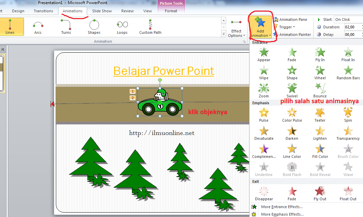The height and width of the screenshot is (217, 363).
Task: Select the Fly In entrance animation
Action: pos(320,54)
